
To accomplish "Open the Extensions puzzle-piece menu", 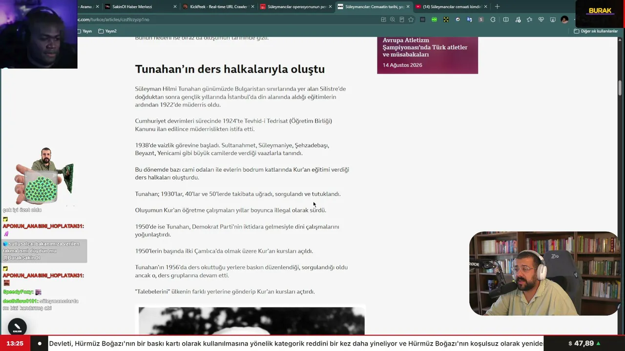I will click(493, 19).
